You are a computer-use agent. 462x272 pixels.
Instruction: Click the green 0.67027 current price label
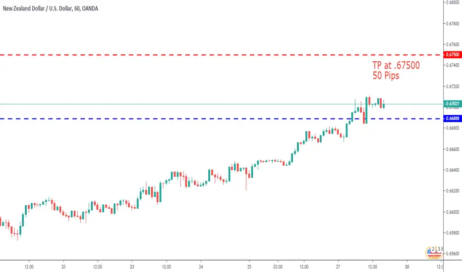452,104
